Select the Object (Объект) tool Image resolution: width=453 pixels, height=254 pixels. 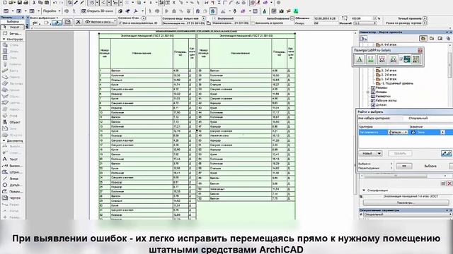(13, 122)
